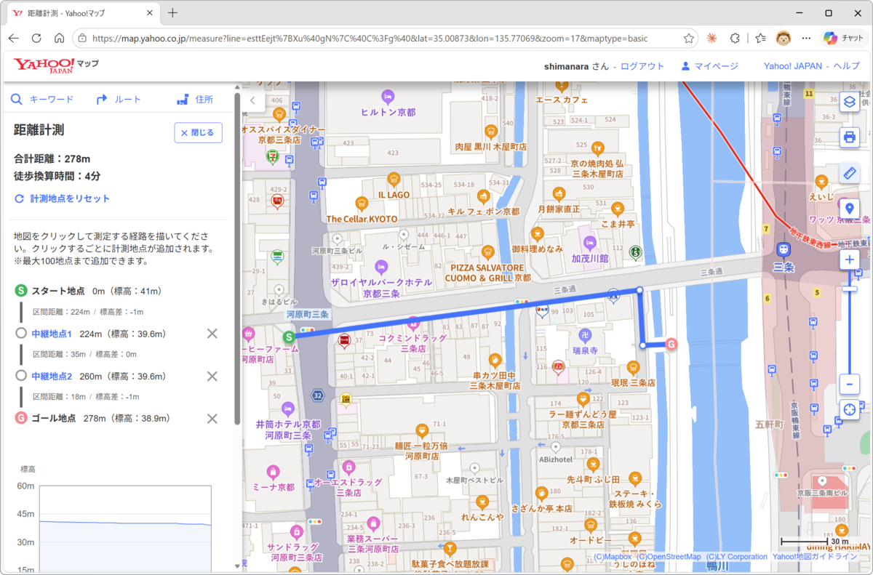873x575 pixels.
Task: Open the キーワード search tab
Action: (42, 100)
